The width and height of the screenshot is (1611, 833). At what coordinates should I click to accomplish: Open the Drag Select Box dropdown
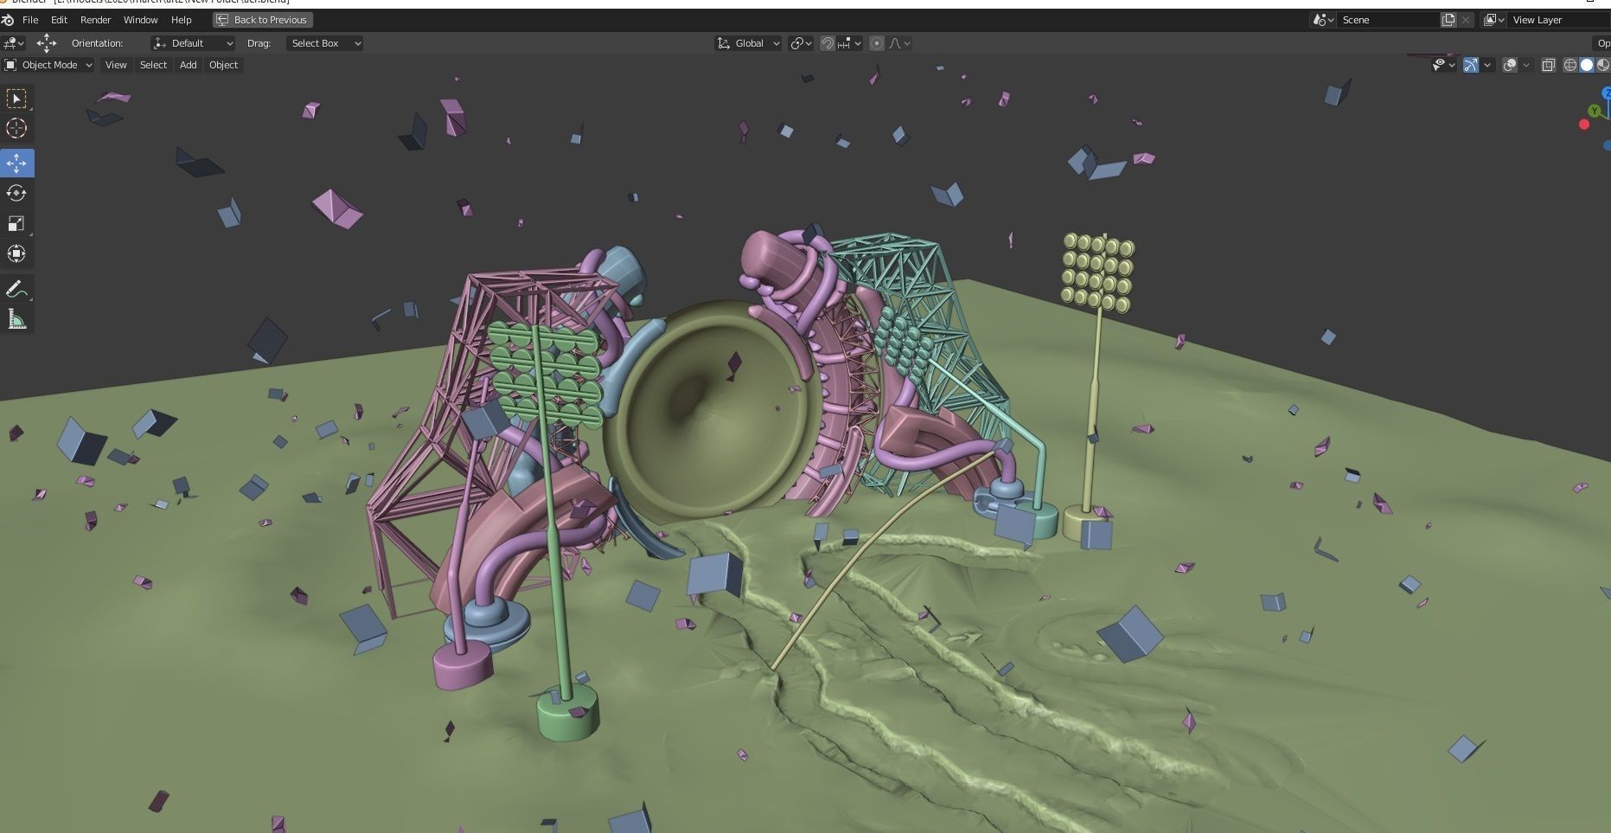coord(324,43)
